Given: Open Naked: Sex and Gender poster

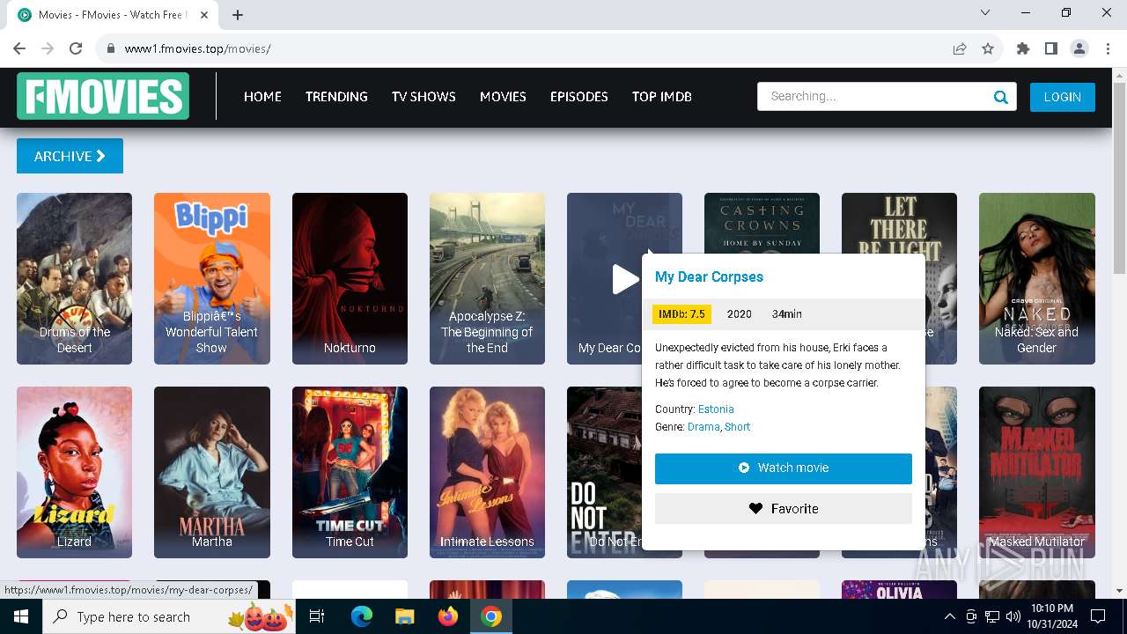Looking at the screenshot, I should click(x=1036, y=278).
